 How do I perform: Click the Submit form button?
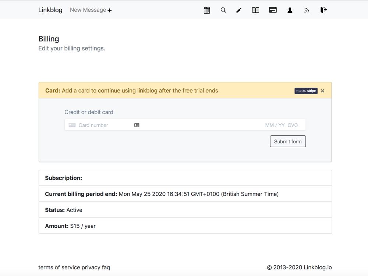pos(288,141)
